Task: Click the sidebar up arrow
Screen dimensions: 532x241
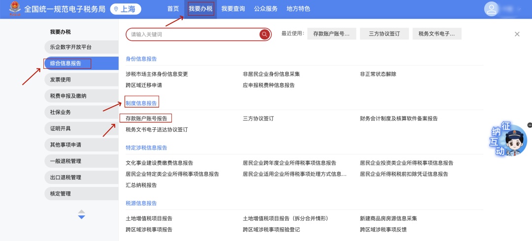Action: pyautogui.click(x=81, y=211)
